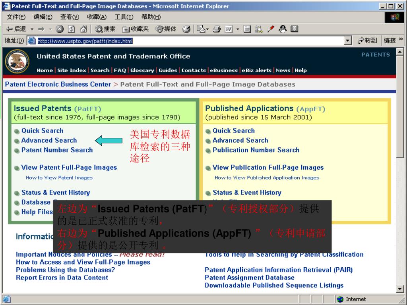Open Report Errors in Data Content link
Viewport: 407px width, 305px height.
point(62,278)
